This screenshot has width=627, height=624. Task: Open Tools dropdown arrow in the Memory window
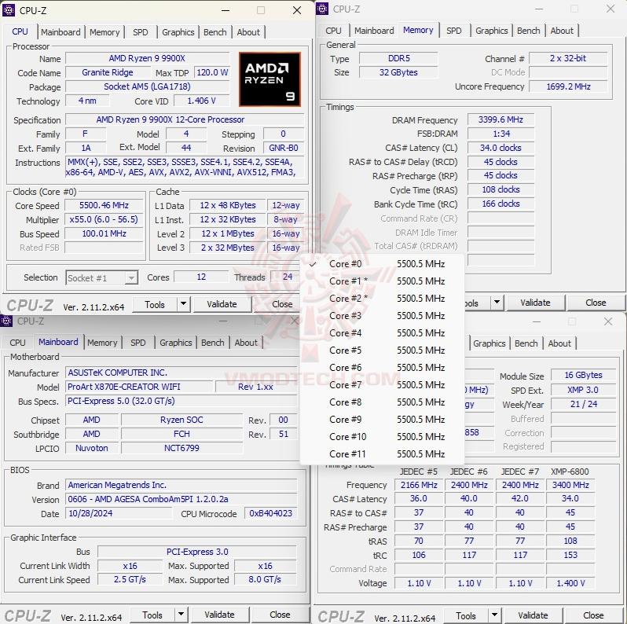click(x=497, y=303)
